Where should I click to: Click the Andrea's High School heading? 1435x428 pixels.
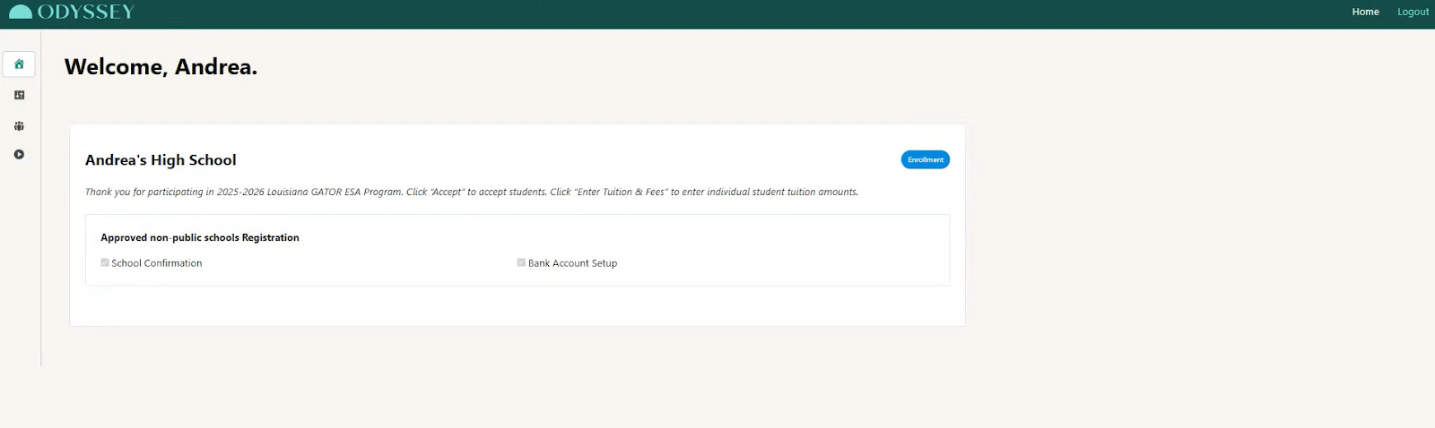click(161, 160)
